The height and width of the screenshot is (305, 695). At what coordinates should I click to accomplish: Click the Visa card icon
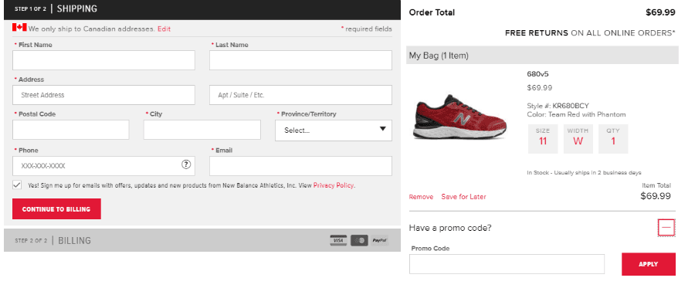coord(338,240)
